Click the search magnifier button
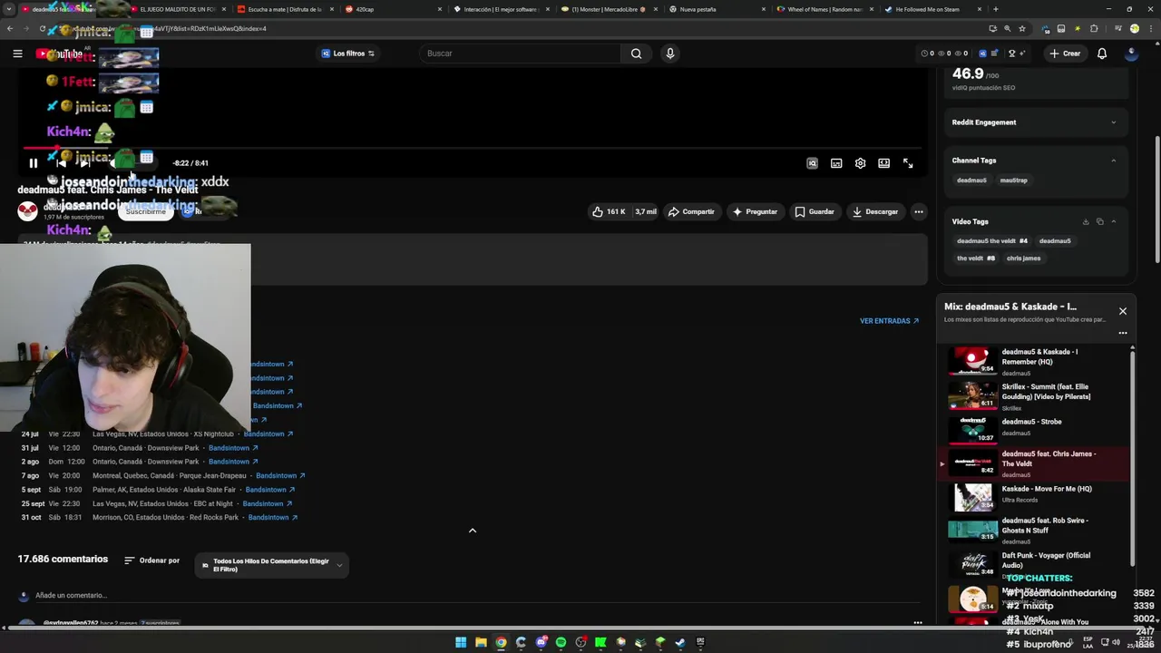The image size is (1161, 653). click(636, 54)
